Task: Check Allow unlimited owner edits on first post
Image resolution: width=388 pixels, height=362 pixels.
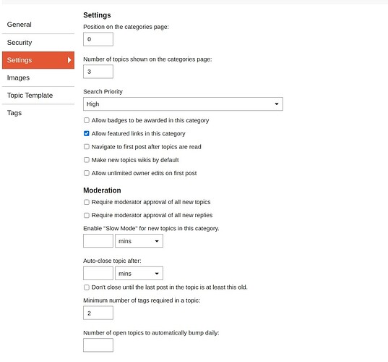Action: point(87,173)
